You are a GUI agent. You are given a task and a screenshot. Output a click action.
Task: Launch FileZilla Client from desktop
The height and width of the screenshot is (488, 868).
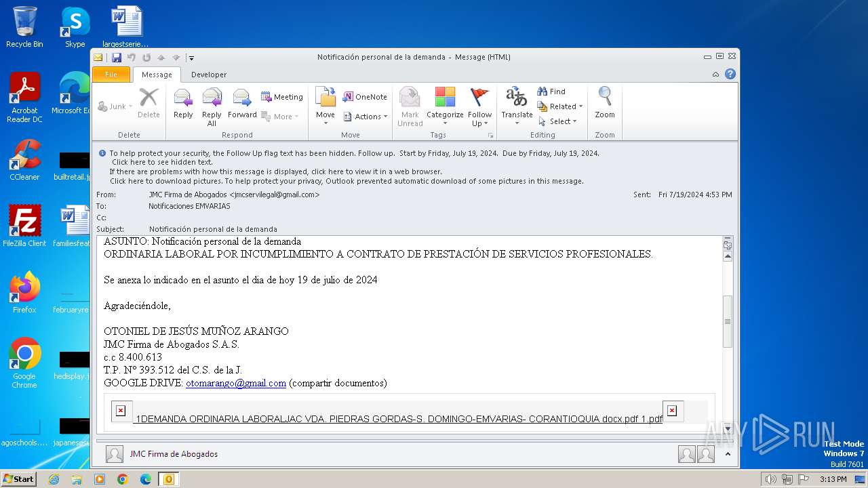24,226
